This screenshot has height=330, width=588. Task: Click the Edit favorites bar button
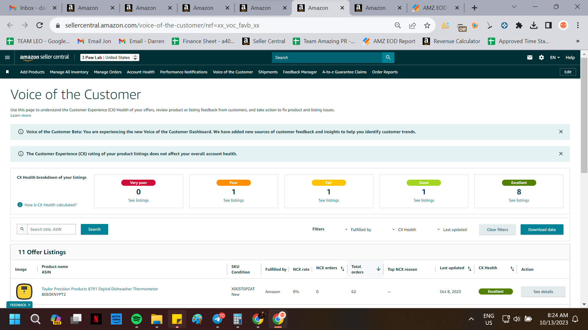[568, 72]
